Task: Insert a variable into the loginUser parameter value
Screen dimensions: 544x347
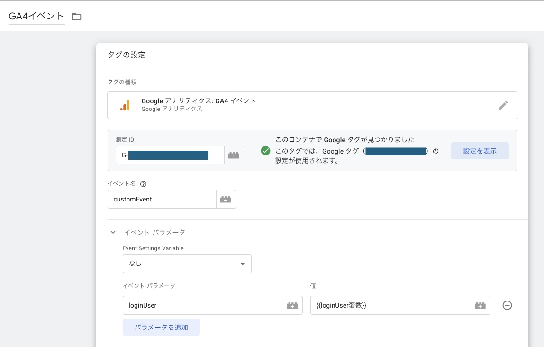Action: coord(480,305)
